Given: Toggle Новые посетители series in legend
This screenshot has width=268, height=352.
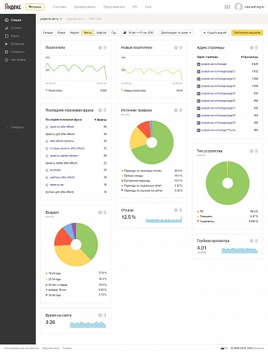Looking at the screenshot, I should pyautogui.click(x=133, y=90).
